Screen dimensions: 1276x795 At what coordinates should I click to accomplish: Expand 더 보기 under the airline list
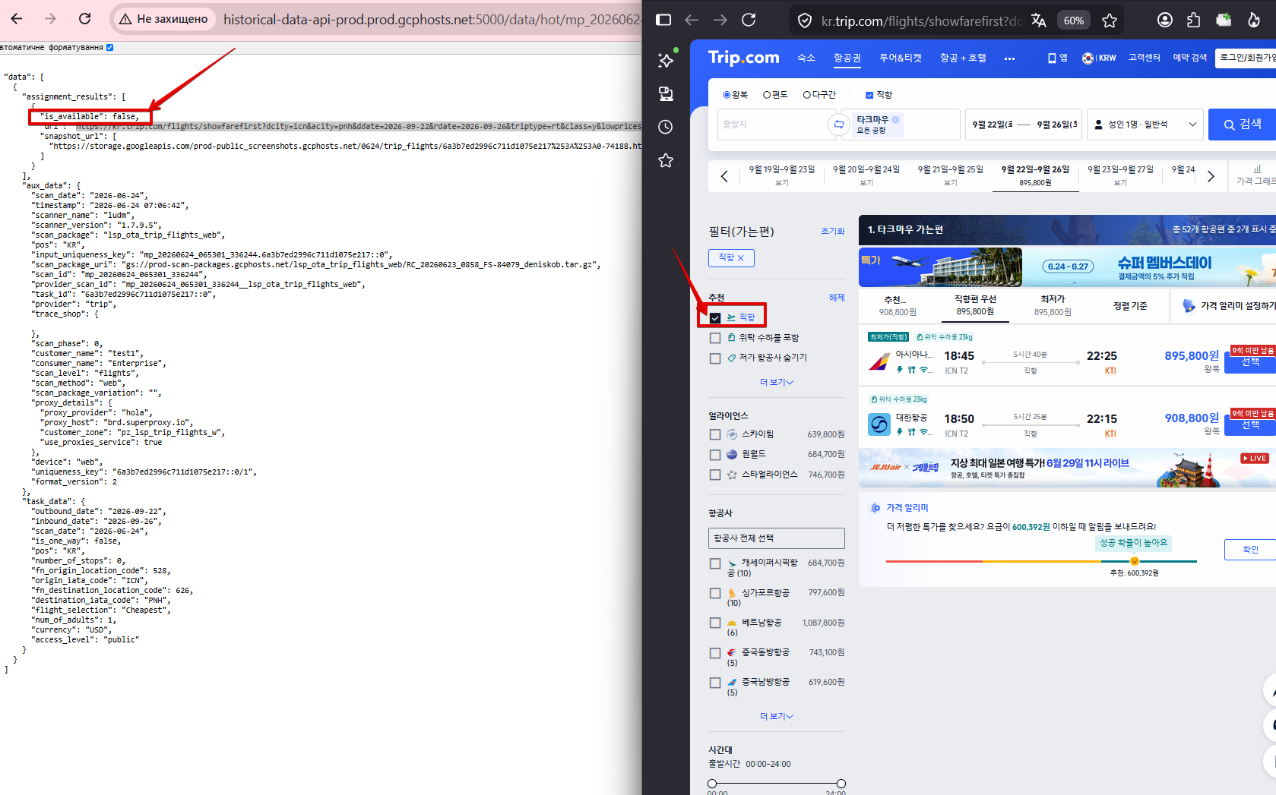[777, 717]
